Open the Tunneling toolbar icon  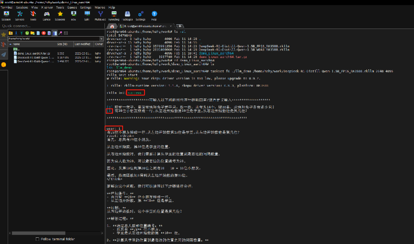tap(114, 16)
